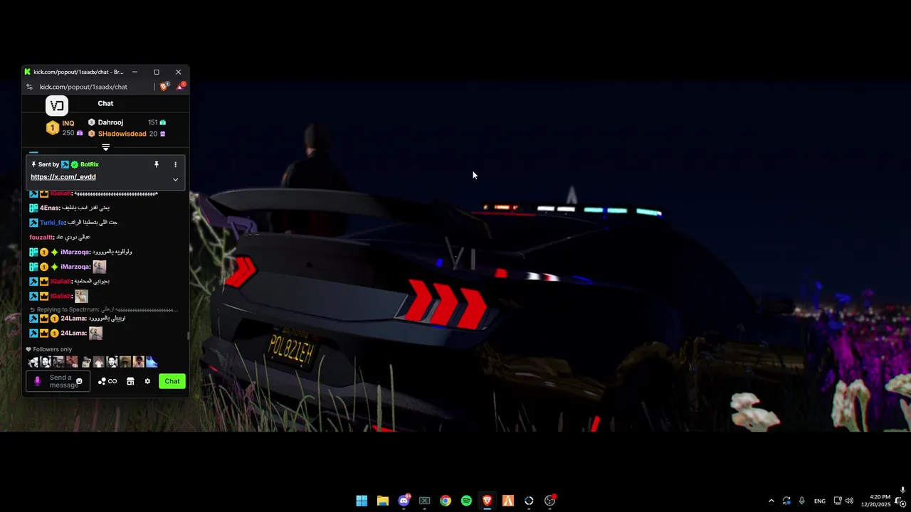Click the last blue emote in emote row
The width and height of the screenshot is (911, 512).
pos(152,362)
